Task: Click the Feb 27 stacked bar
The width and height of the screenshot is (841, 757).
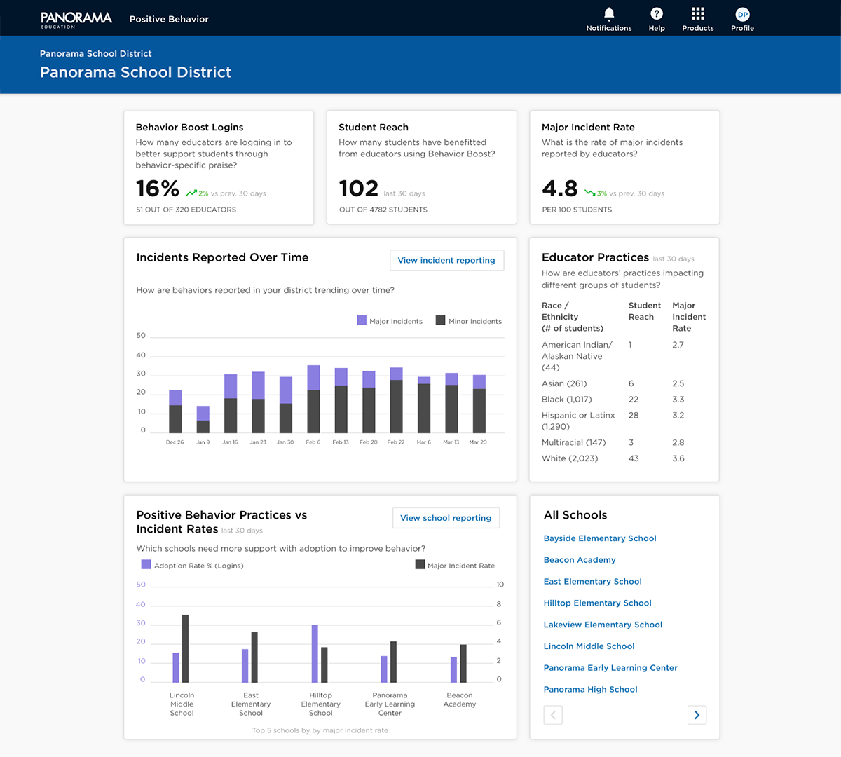Action: pyautogui.click(x=396, y=400)
